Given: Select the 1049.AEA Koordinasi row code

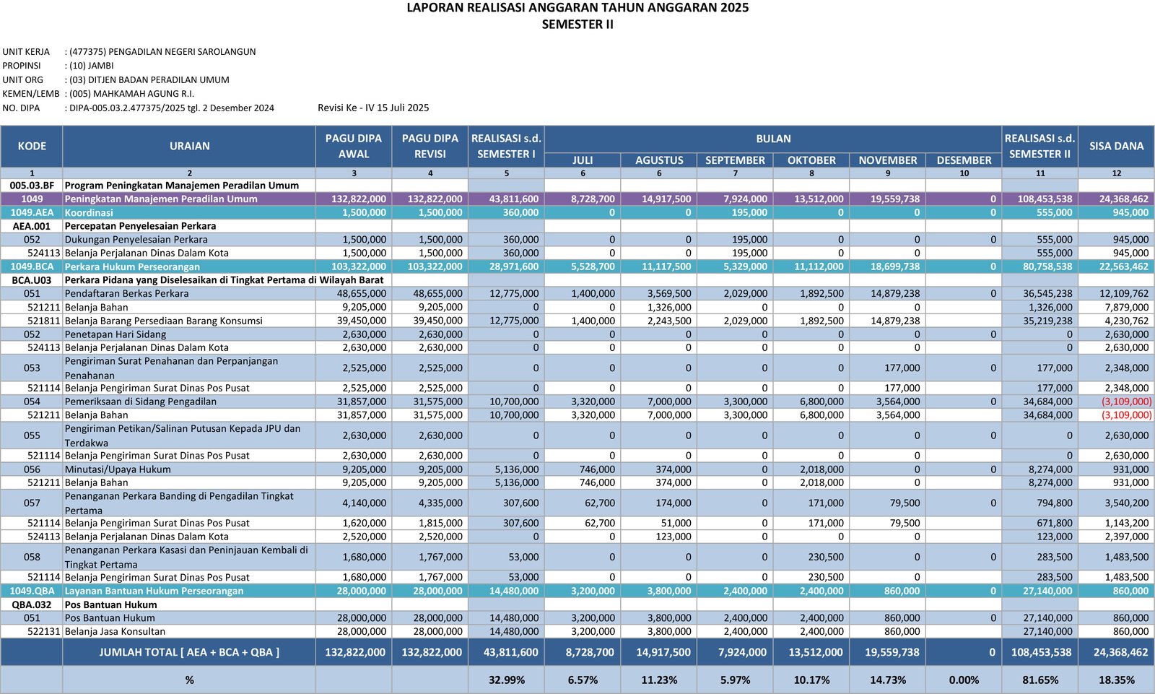Looking at the screenshot, I should tap(32, 212).
